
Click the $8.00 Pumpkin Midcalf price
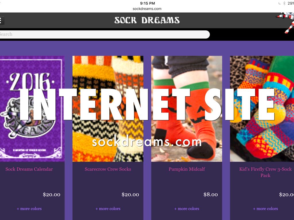[x=210, y=195]
